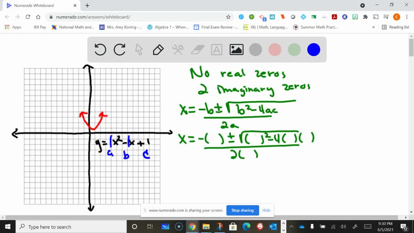Select the Pen drawing tool
414x233 pixels.
coord(158,49)
